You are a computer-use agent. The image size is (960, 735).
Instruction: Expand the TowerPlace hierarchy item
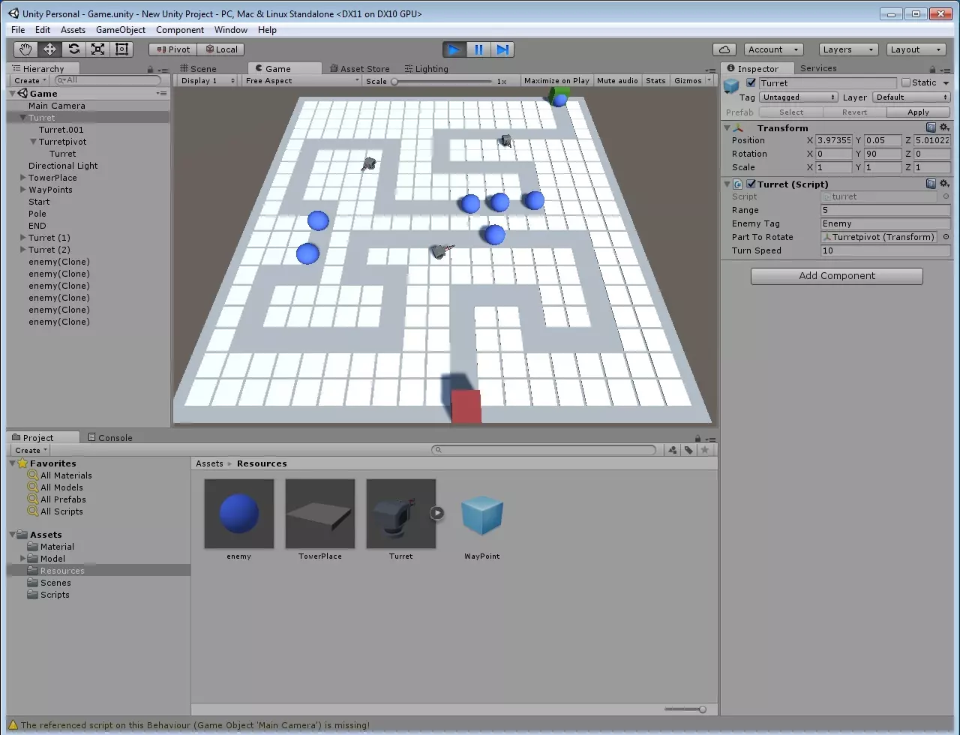pos(23,178)
